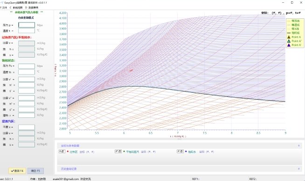
Task: Click the red triangle superheated region marker
Action: (68, 152)
